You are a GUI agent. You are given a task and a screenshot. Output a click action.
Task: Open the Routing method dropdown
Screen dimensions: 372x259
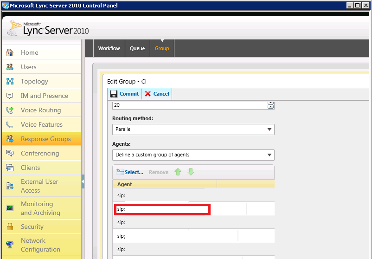pyautogui.click(x=193, y=129)
